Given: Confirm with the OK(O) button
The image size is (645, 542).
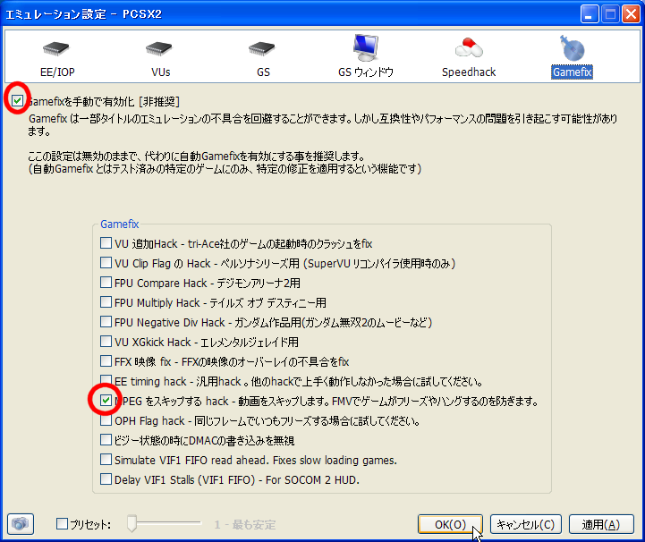Looking at the screenshot, I should [450, 524].
